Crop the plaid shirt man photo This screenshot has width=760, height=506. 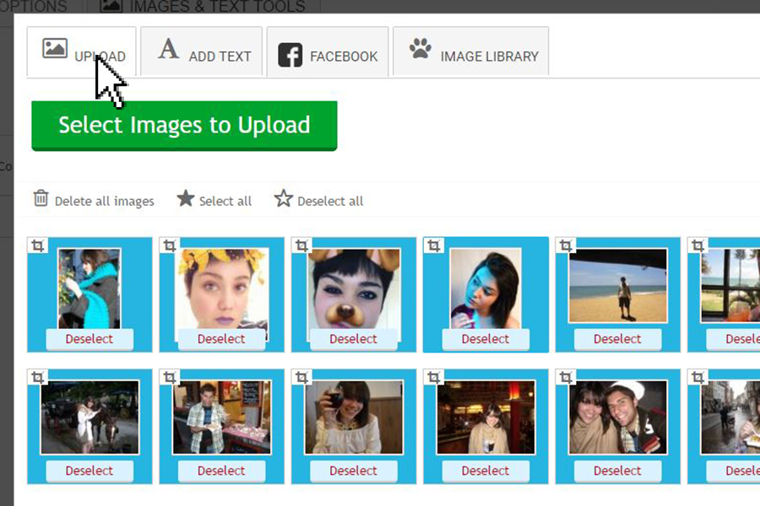(170, 377)
